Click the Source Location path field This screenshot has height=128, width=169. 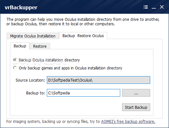pyautogui.click(x=99, y=80)
